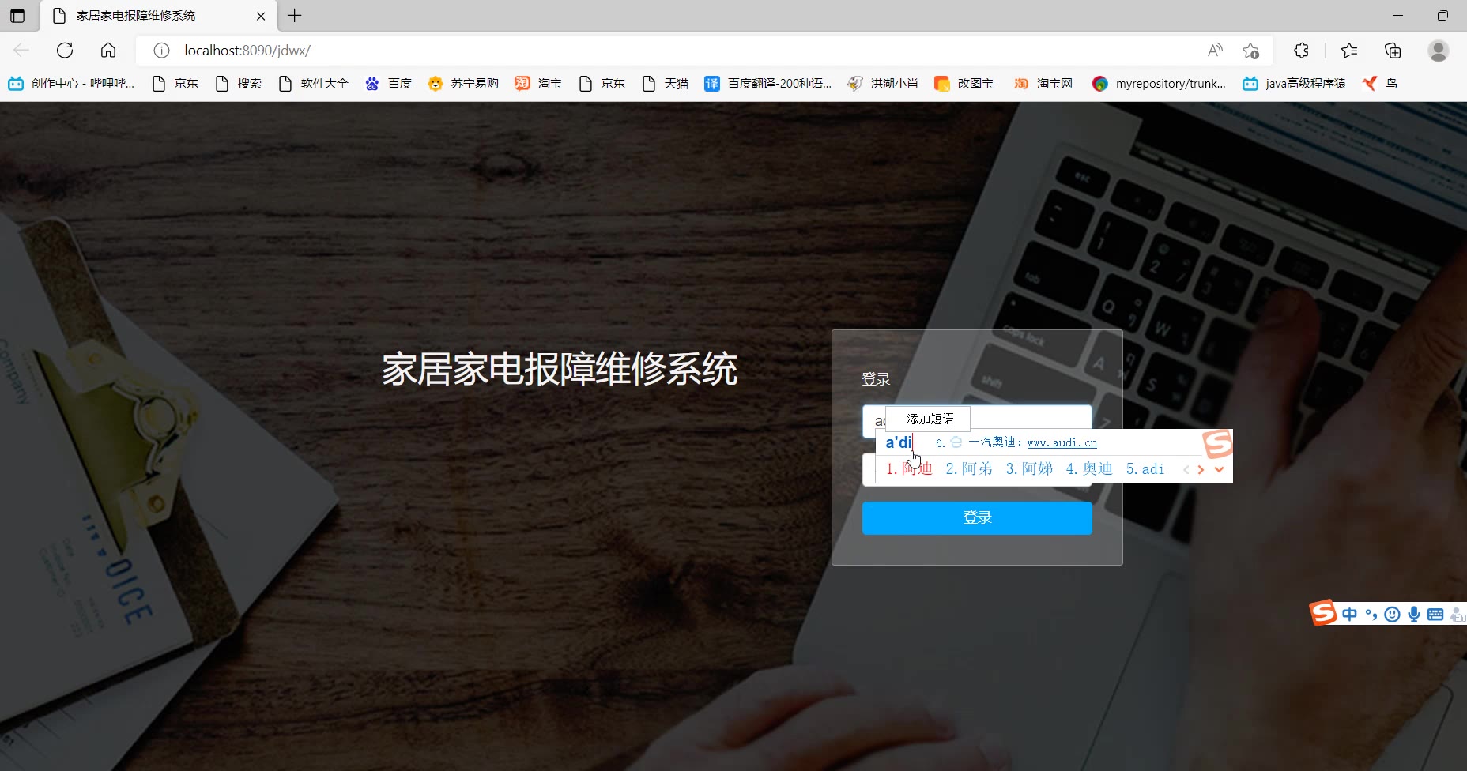Image resolution: width=1467 pixels, height=771 pixels.
Task: Open the Extensions menu
Action: pyautogui.click(x=1301, y=51)
